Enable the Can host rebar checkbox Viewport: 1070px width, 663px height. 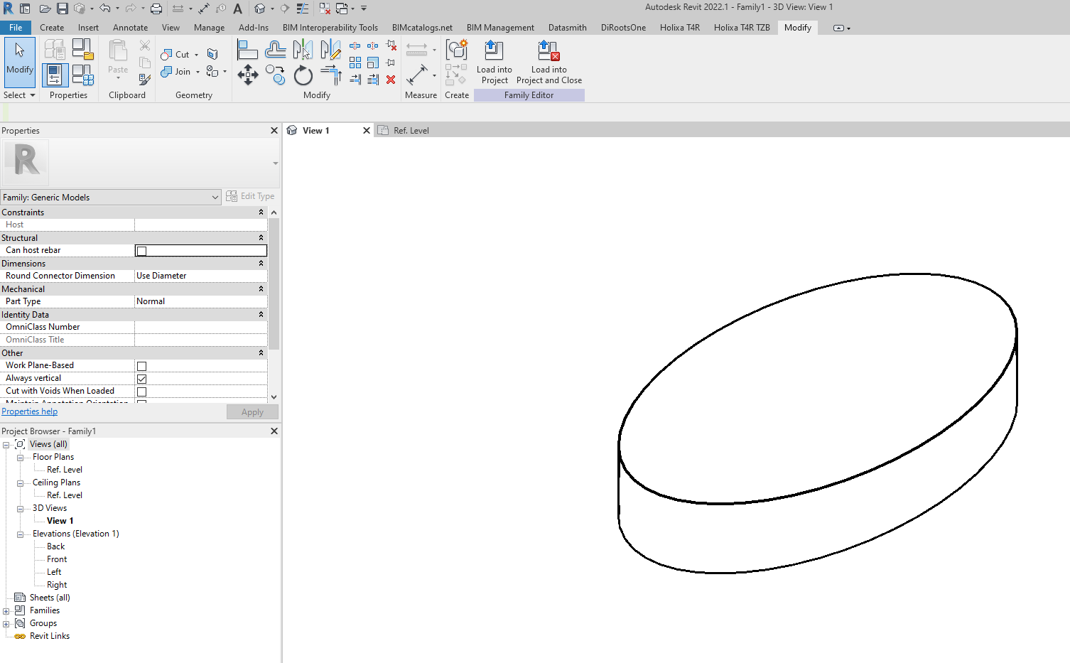(x=141, y=251)
